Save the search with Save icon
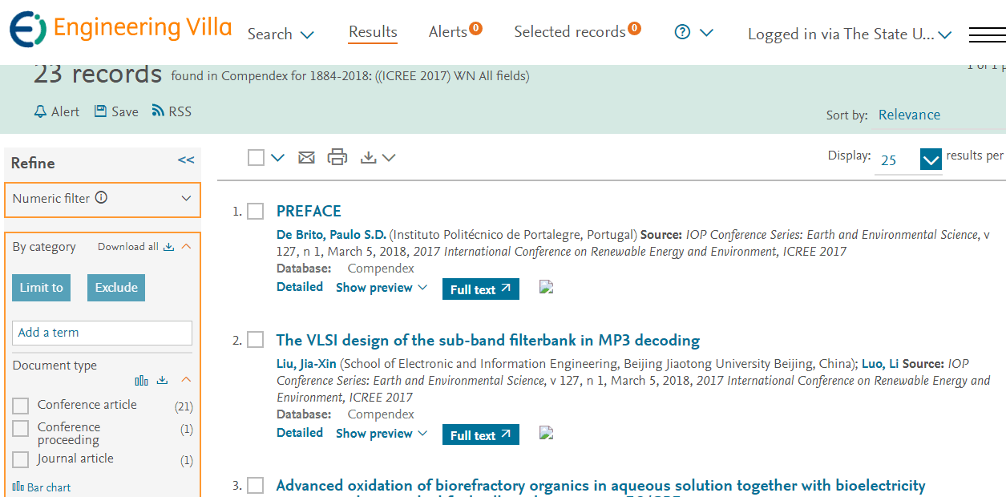 [116, 111]
